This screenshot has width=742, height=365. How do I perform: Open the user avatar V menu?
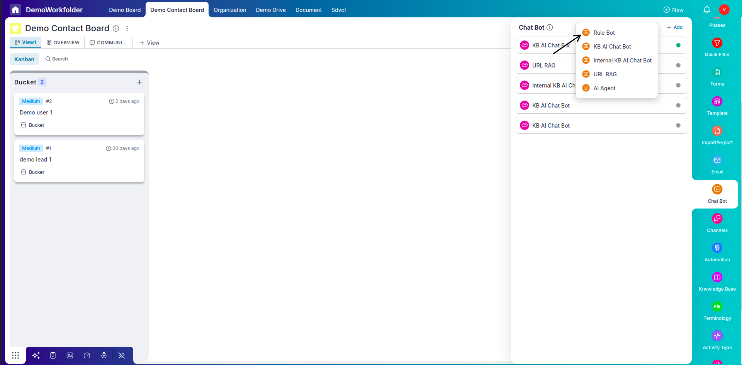pyautogui.click(x=724, y=10)
